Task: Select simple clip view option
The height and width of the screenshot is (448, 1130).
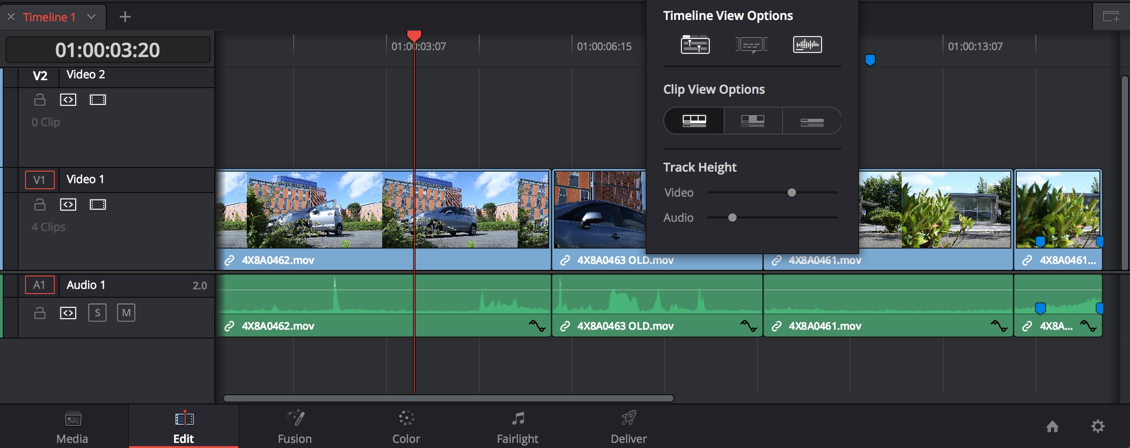Action: click(x=812, y=121)
